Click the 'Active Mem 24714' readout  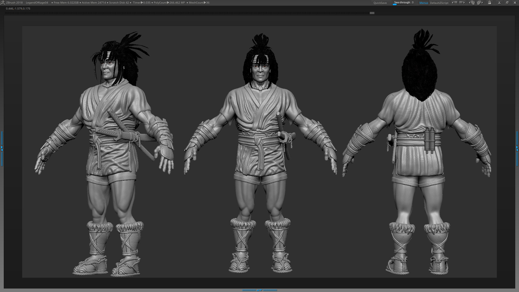(x=94, y=3)
